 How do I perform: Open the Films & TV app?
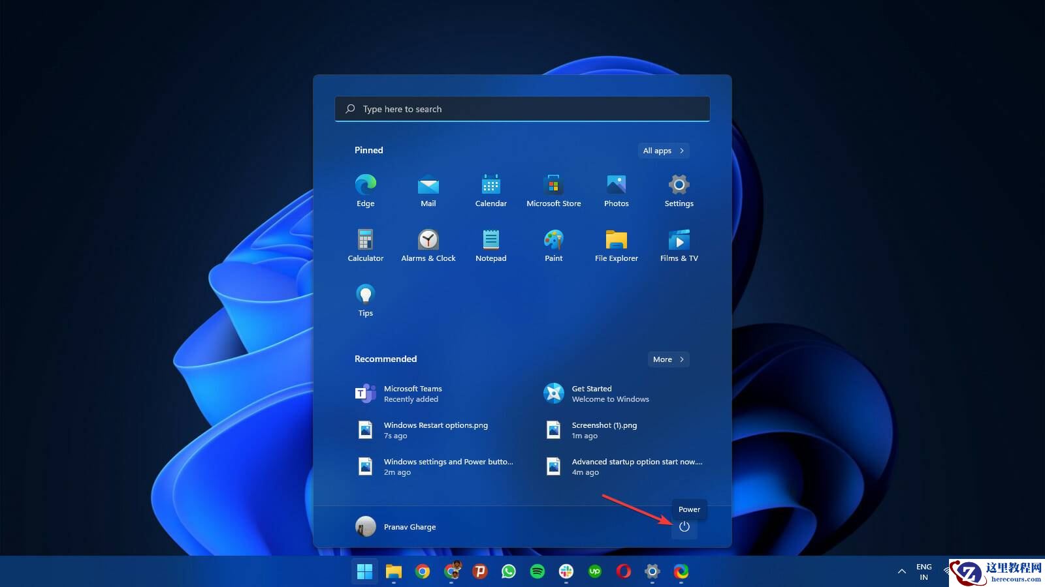point(679,240)
